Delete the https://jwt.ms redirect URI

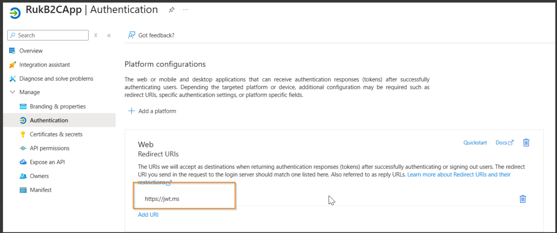(x=523, y=199)
